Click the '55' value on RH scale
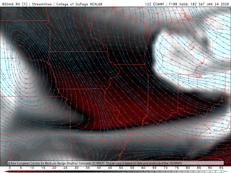The image size is (231, 173). point(132,168)
